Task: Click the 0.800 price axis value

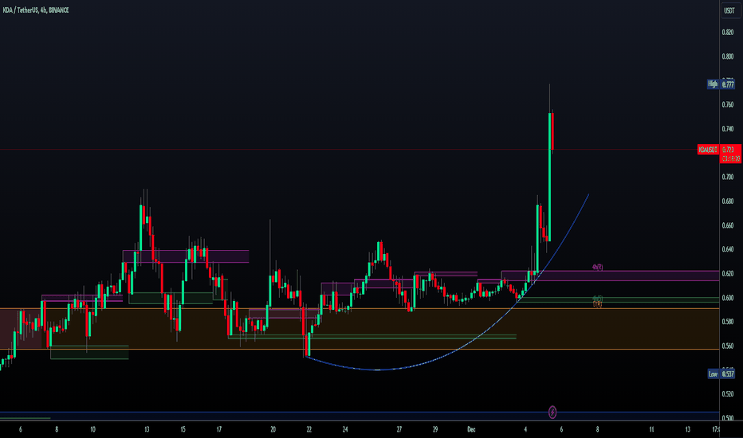Action: point(727,57)
